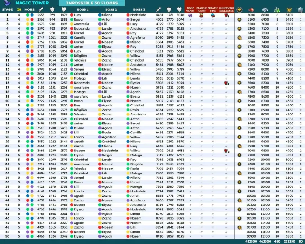Screen dimensions: 305x244
Task: Click the Toxic Vapor icon in stage 1
Action: 190,15
